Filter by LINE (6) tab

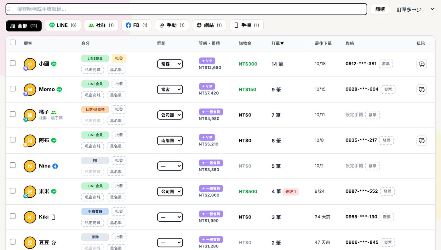[x=63, y=25]
